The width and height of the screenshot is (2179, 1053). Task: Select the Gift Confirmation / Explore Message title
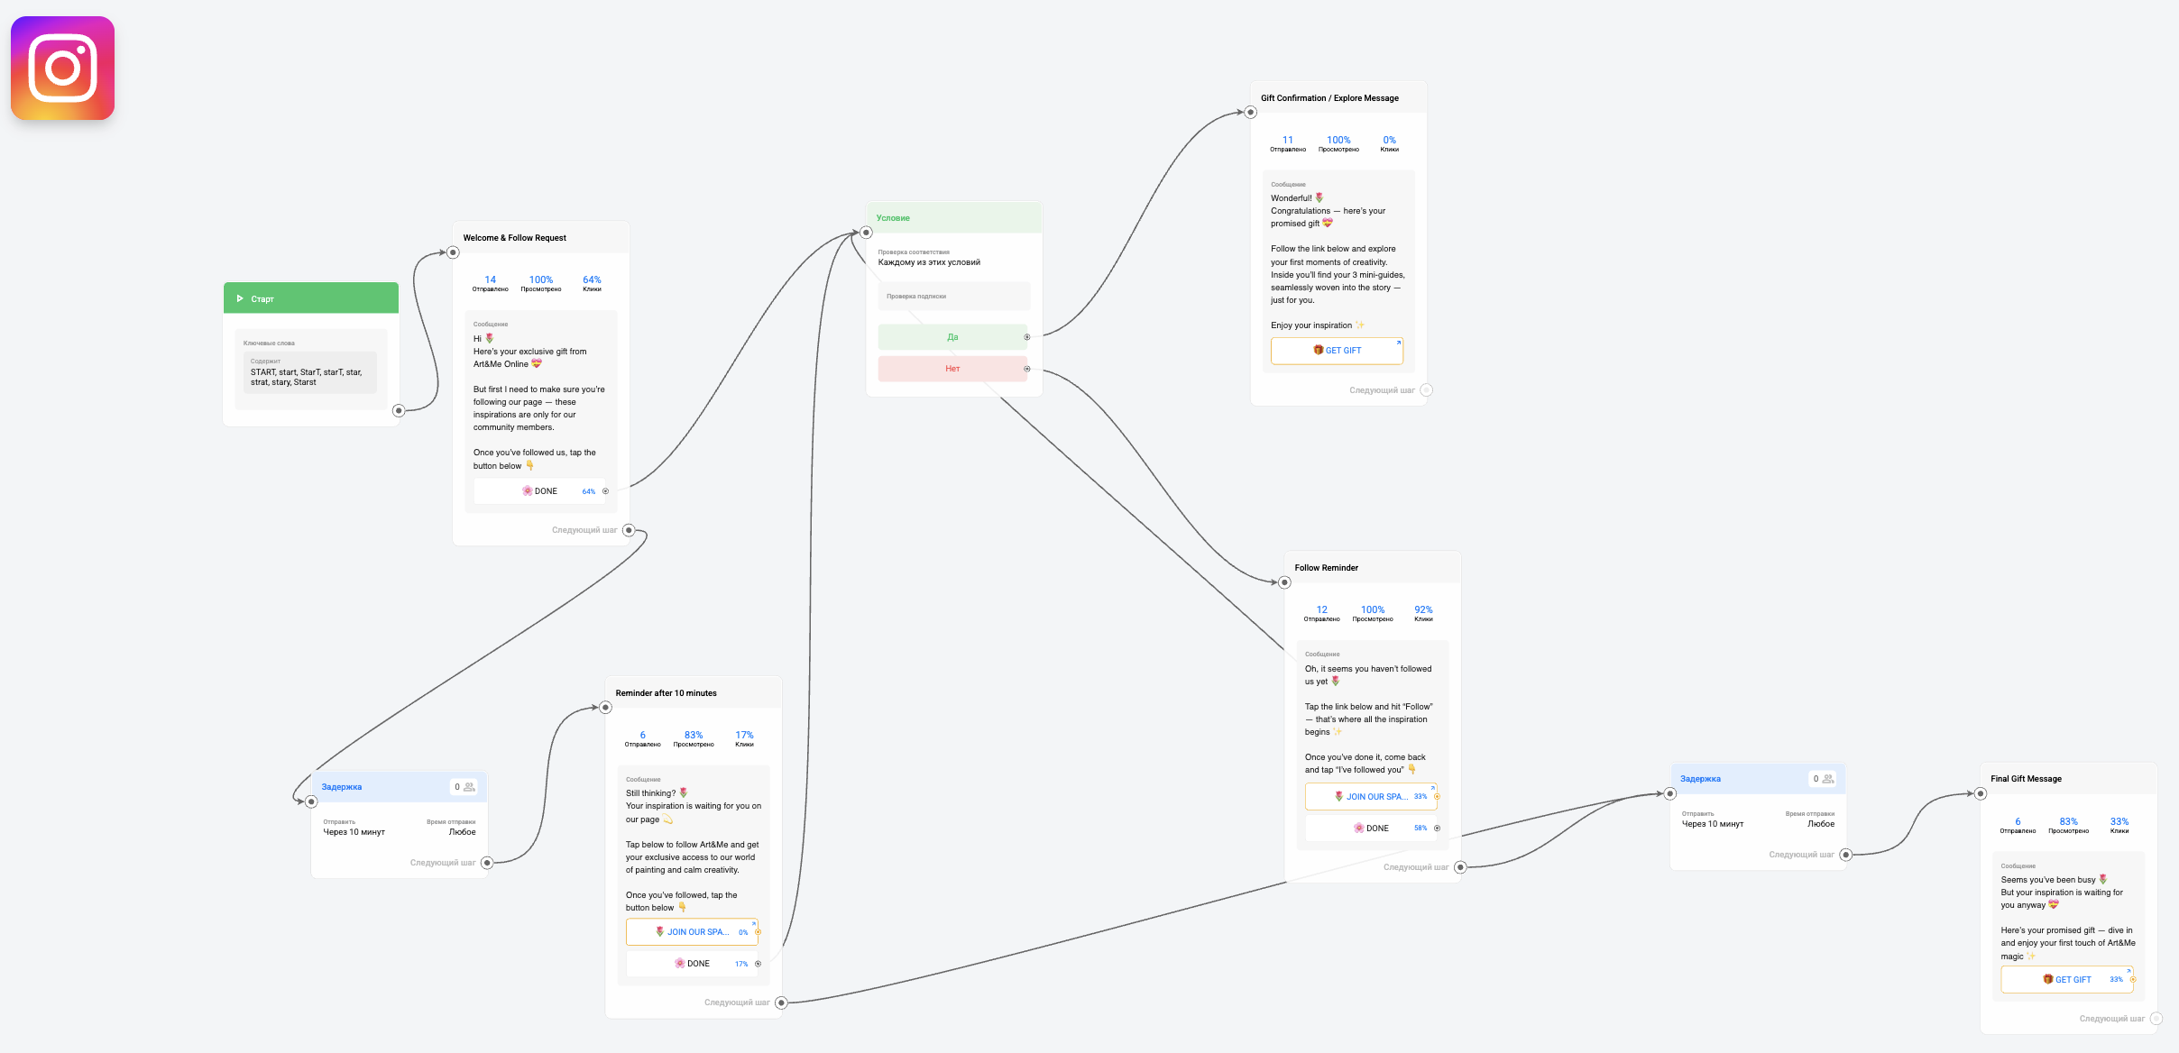point(1329,98)
